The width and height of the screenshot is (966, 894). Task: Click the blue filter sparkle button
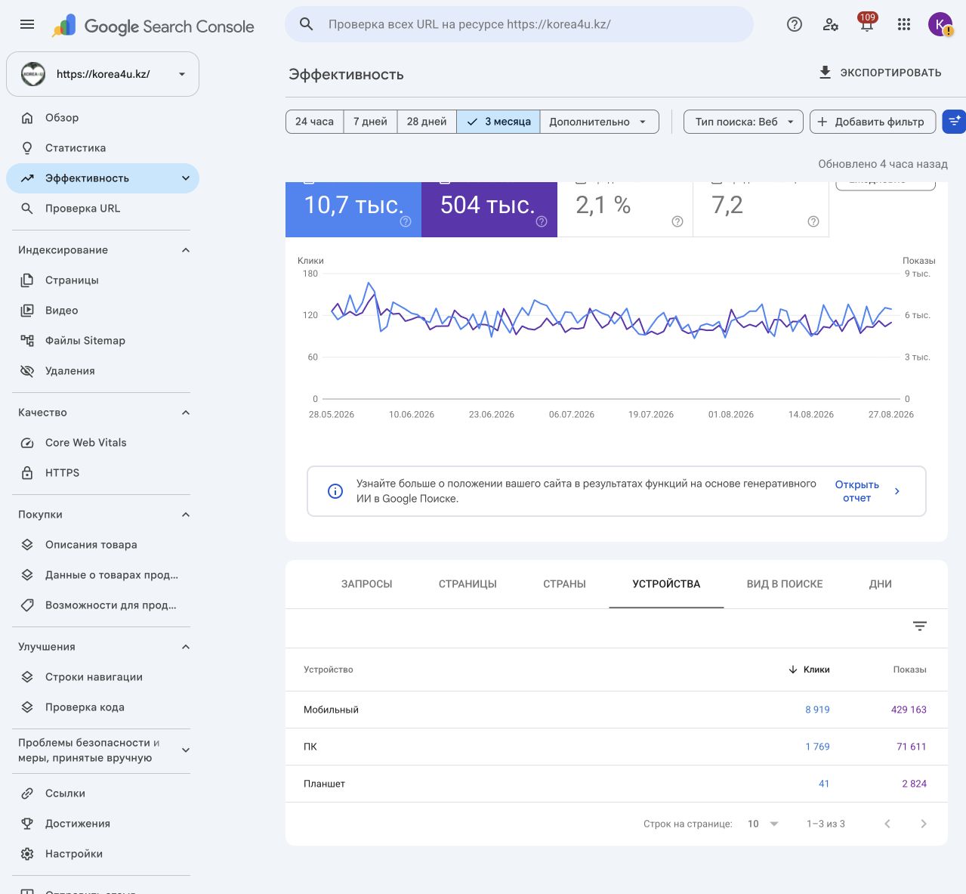pos(955,122)
